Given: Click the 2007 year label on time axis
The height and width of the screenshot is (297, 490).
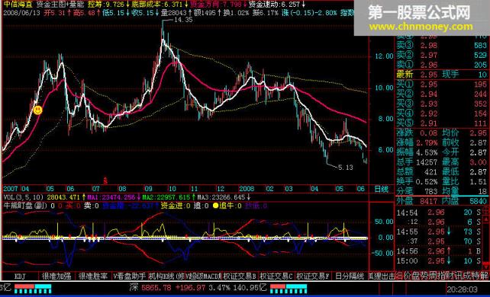Looking at the screenshot, I should (x=11, y=189).
